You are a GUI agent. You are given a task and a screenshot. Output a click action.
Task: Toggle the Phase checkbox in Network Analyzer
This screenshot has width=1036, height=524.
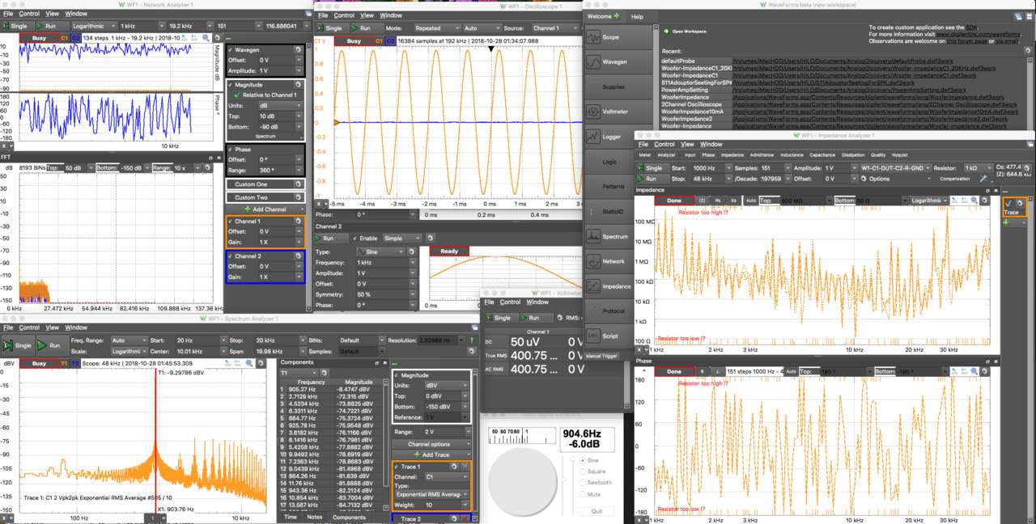(x=231, y=150)
